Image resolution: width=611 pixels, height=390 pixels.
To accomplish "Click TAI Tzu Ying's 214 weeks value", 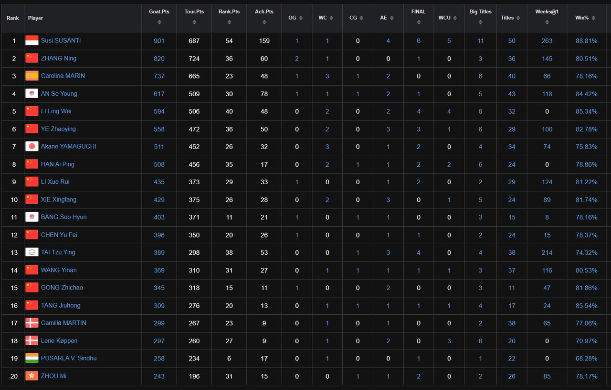I will [547, 252].
